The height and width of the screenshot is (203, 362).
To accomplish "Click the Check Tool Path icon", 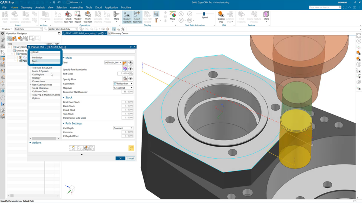I will coord(68,14).
